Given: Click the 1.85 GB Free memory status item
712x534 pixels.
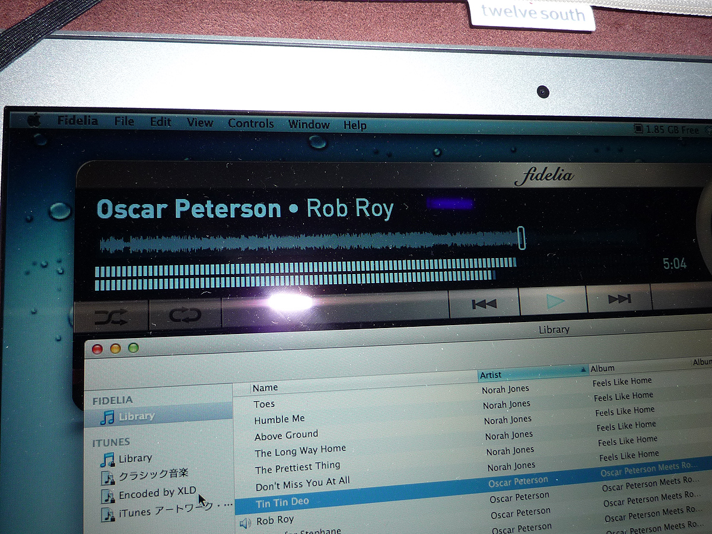Looking at the screenshot, I should pos(666,129).
